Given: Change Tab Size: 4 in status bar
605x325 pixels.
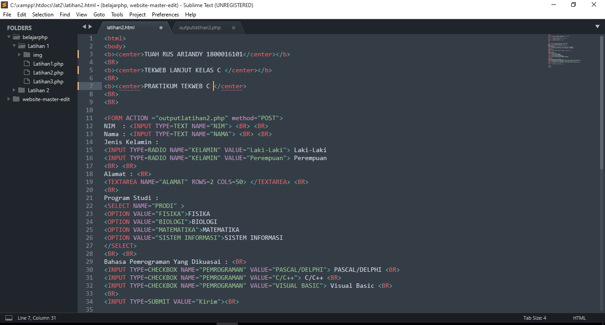Looking at the screenshot, I should coord(535,318).
